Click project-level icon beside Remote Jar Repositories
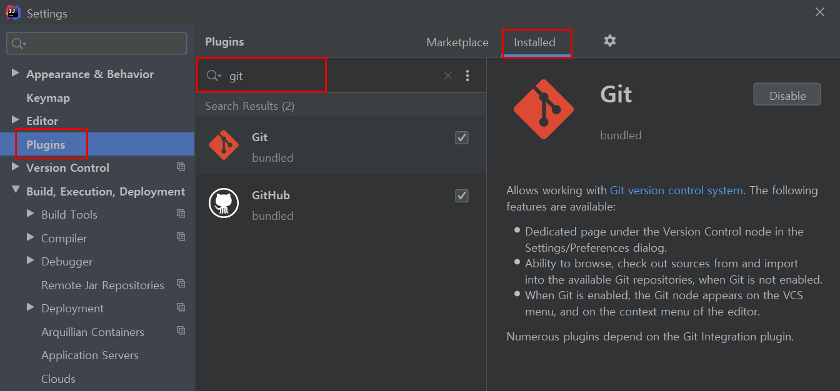This screenshot has height=391, width=840. tap(181, 284)
